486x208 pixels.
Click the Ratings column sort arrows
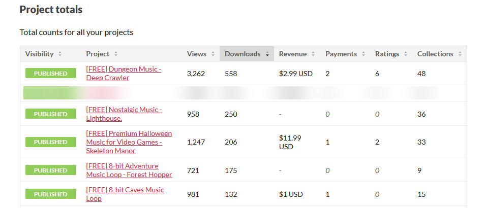[405, 54]
